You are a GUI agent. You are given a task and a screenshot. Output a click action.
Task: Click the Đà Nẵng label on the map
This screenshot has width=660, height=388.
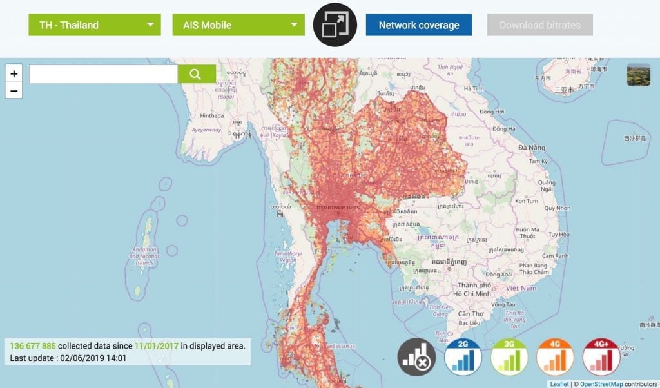[x=532, y=148]
